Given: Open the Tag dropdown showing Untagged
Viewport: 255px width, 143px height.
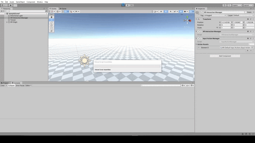Looking at the screenshot, I should (x=215, y=15).
